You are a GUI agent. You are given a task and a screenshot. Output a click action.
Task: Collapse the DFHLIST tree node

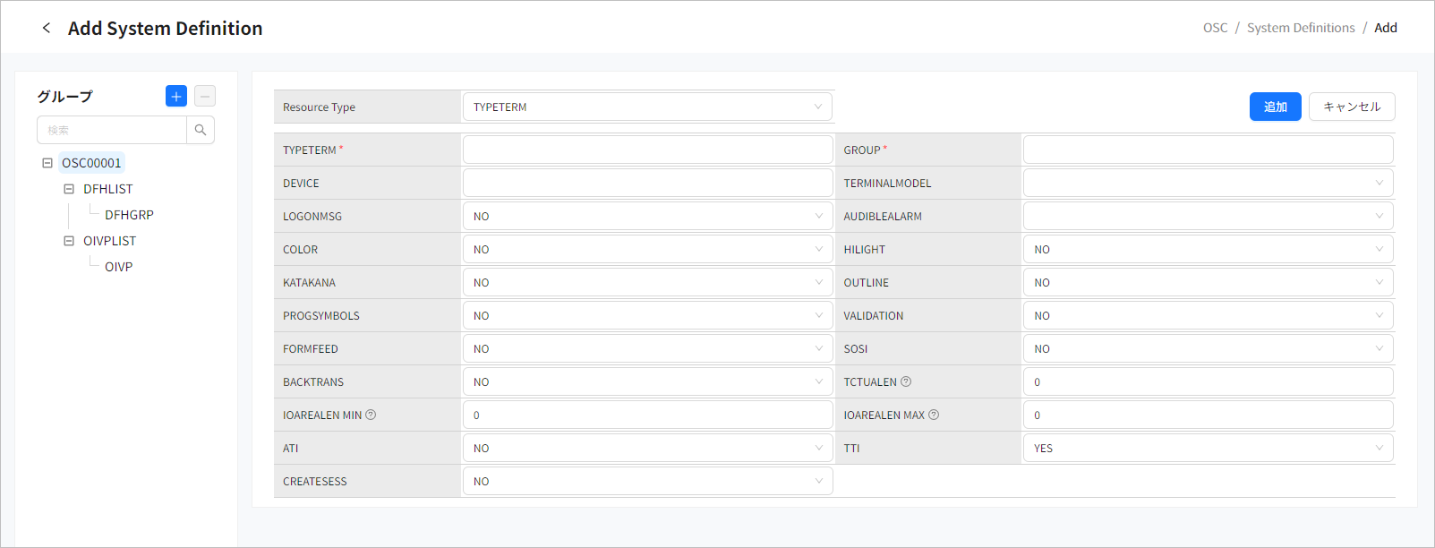point(69,189)
